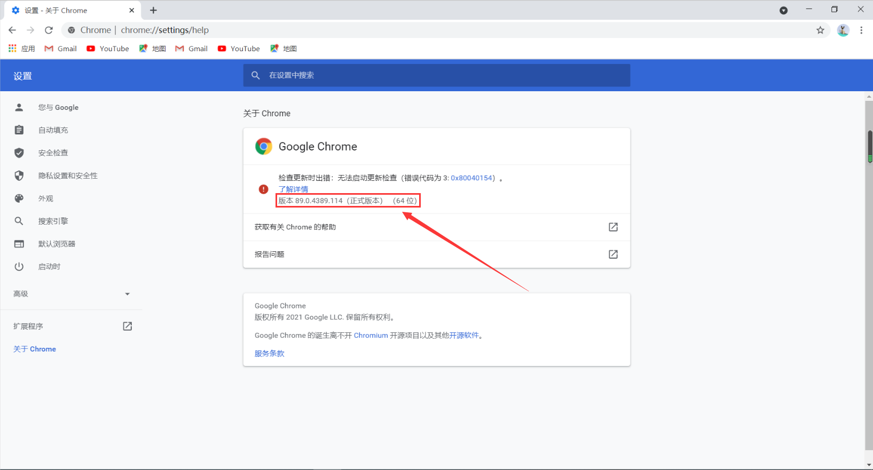873x470 pixels.
Task: Open the second 地图 bookmark
Action: click(283, 49)
